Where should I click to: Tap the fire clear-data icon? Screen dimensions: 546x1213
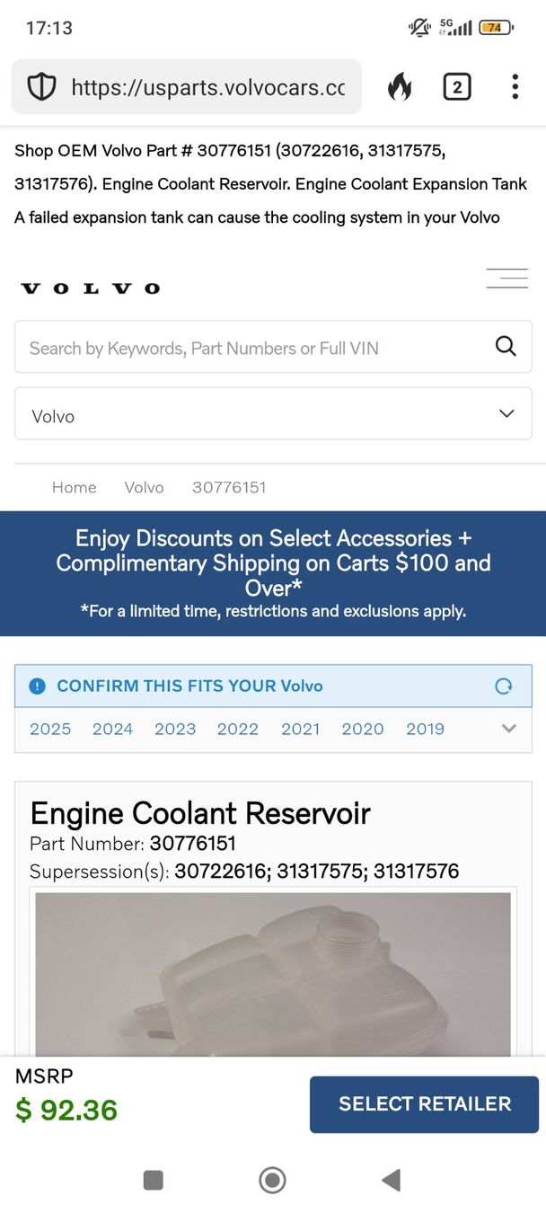400,87
